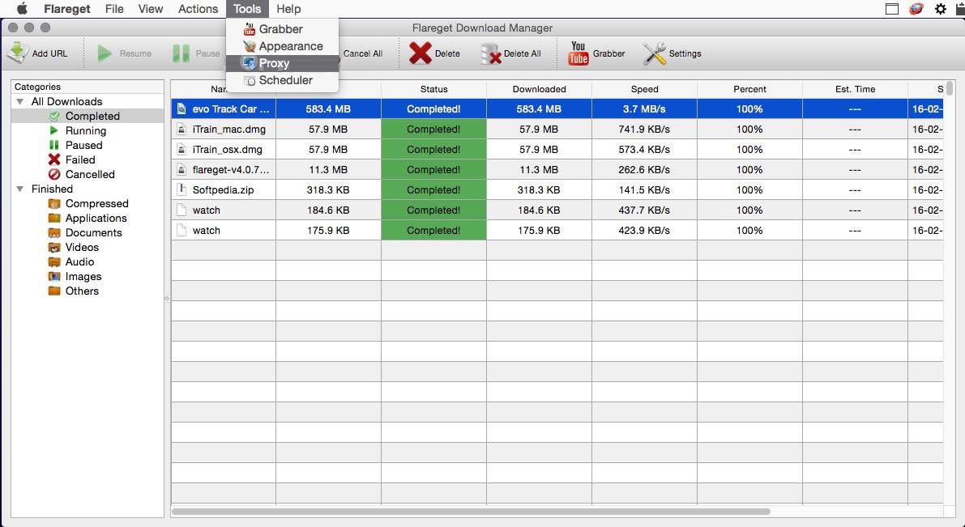Sort by the Status column header

point(433,89)
